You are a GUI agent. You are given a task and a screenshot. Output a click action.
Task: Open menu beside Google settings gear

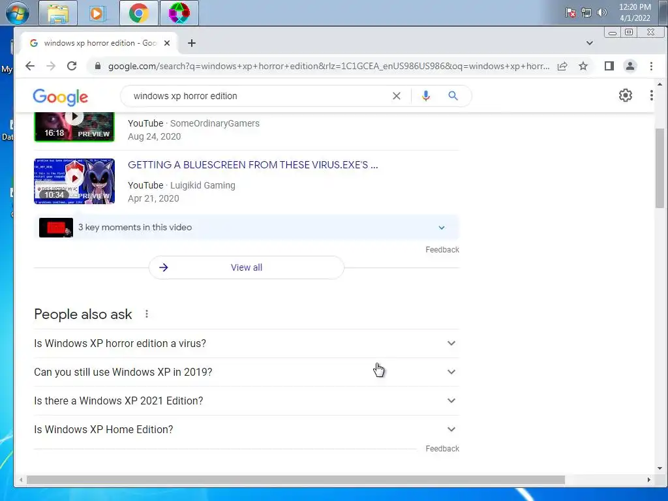coord(652,95)
